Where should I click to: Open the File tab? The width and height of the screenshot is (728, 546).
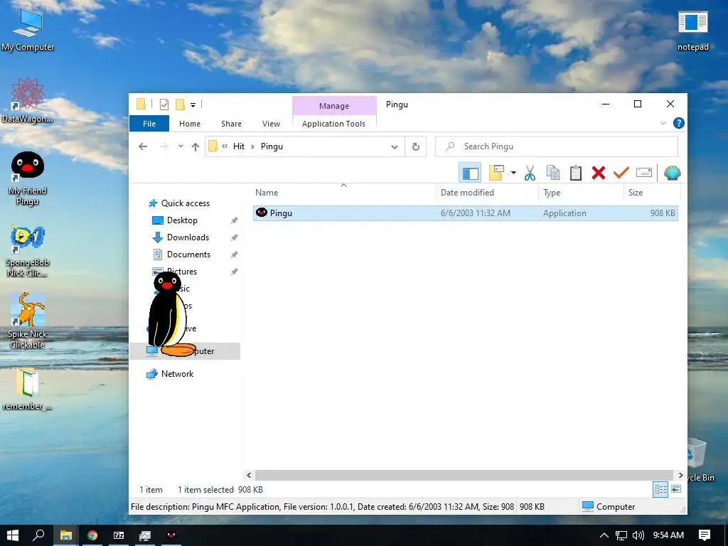point(149,124)
